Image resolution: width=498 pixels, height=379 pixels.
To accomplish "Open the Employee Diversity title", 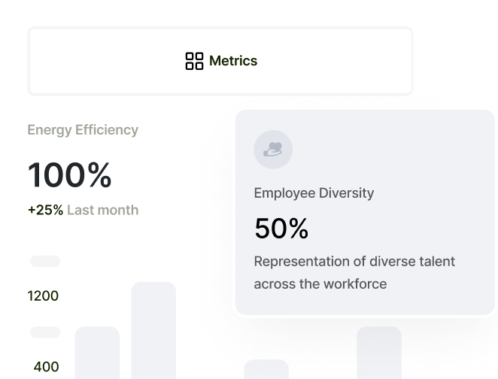I will [x=314, y=193].
